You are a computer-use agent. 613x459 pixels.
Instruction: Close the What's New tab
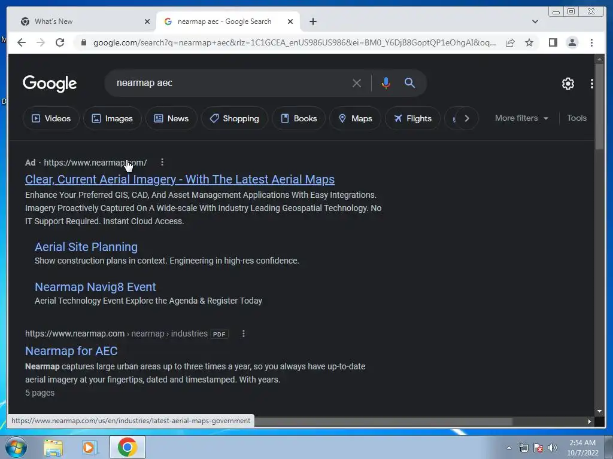[x=147, y=22]
